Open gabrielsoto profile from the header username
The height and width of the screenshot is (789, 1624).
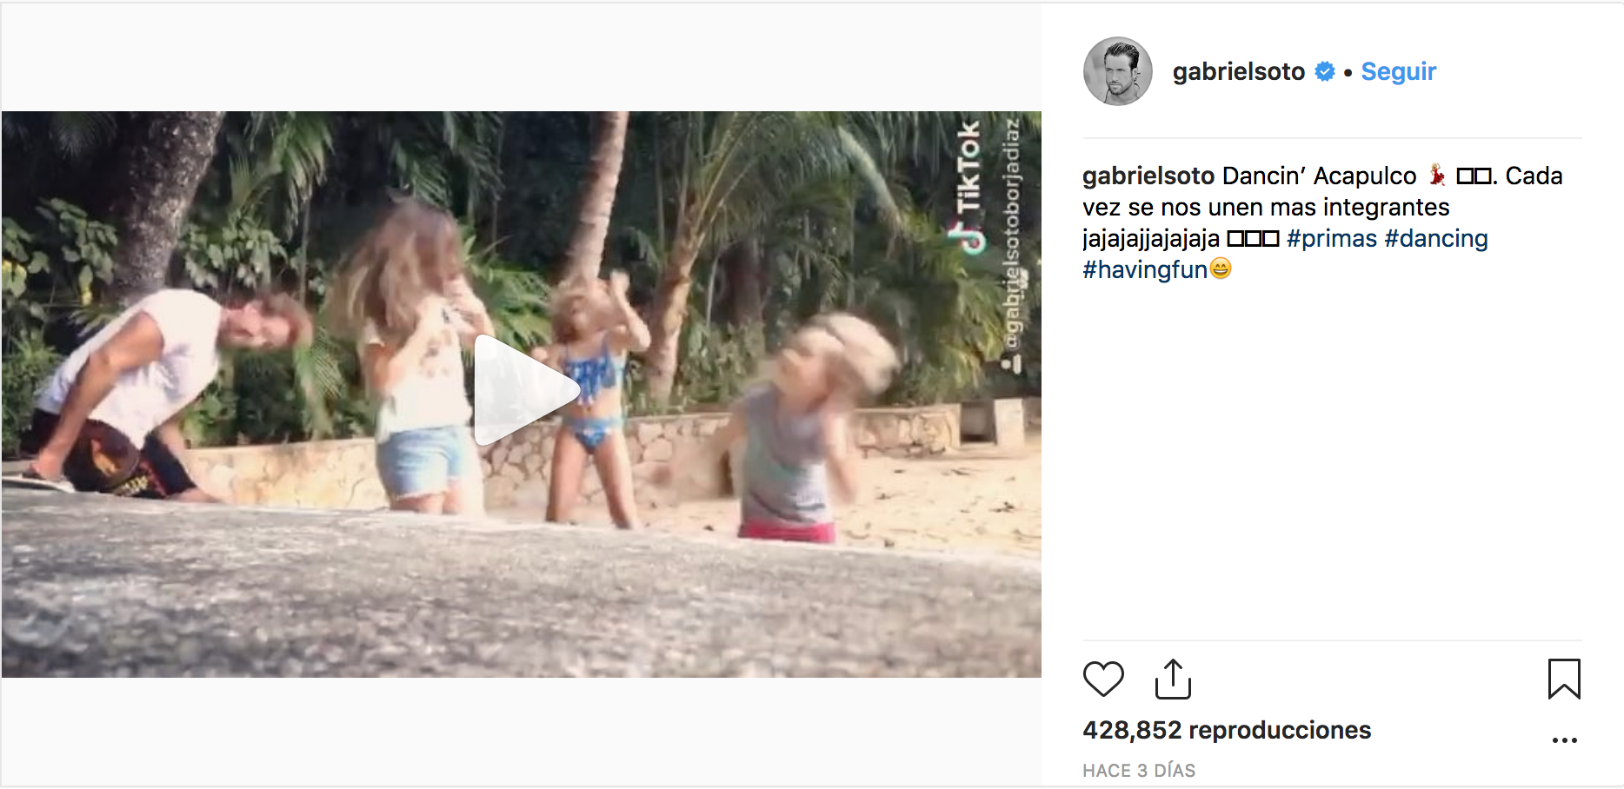(1238, 71)
